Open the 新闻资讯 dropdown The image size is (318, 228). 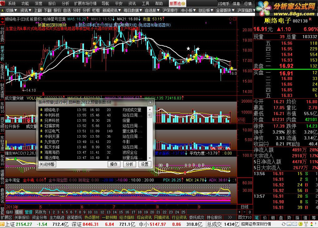tap(112, 10)
